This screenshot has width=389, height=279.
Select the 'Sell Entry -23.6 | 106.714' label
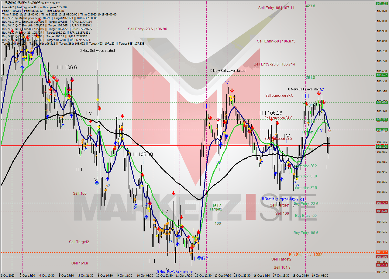point(274,64)
